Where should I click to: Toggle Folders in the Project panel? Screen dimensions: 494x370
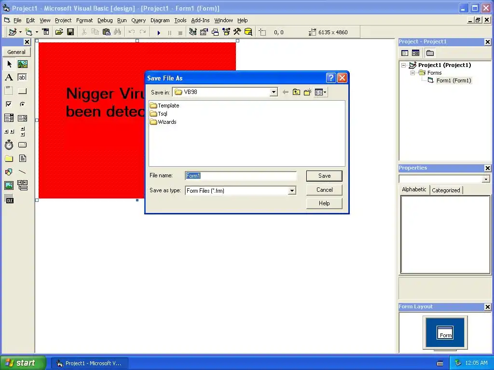tap(430, 53)
